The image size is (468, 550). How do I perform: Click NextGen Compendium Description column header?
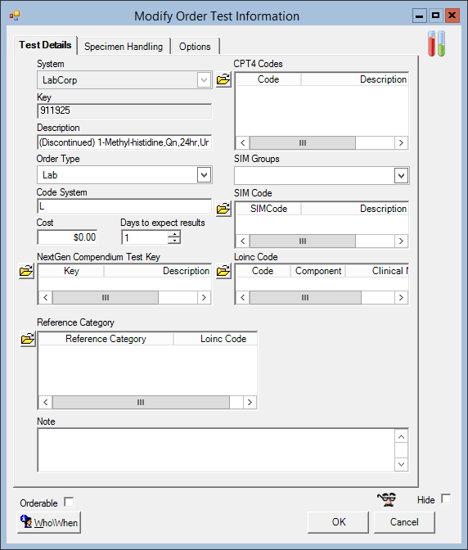pyautogui.click(x=157, y=271)
